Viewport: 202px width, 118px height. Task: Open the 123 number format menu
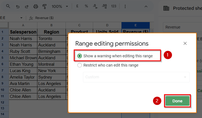pos(114,6)
